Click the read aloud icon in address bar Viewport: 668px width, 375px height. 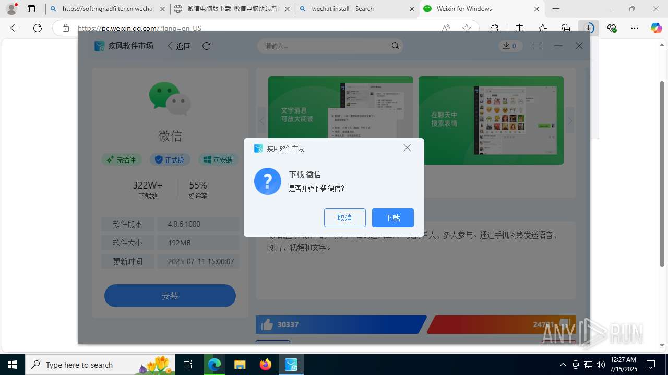click(x=446, y=28)
